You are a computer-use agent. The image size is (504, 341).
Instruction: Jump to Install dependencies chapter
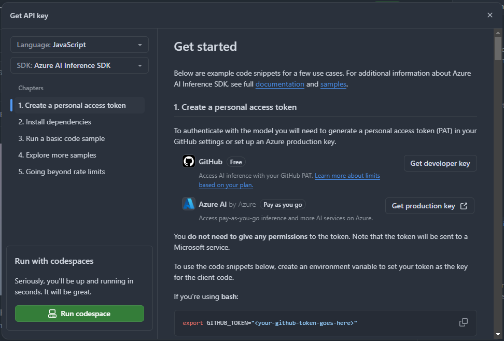tap(54, 122)
